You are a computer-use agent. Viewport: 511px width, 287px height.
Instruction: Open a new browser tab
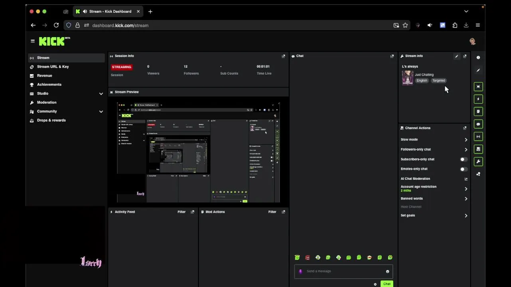tap(150, 12)
